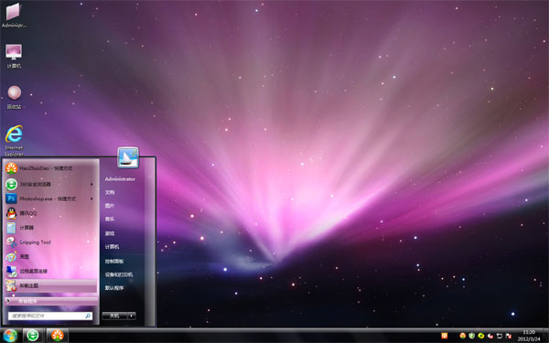Open the Remote Desktop Connection entry
Screen dimensions: 549x343
tap(50, 271)
